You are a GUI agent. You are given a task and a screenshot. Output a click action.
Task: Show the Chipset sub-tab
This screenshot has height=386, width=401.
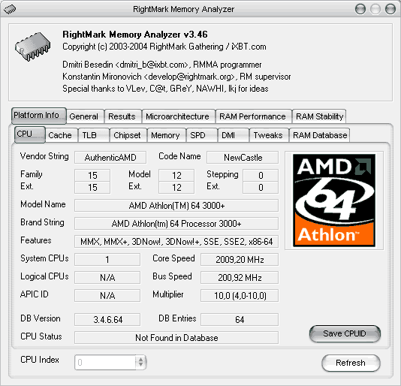(x=127, y=135)
